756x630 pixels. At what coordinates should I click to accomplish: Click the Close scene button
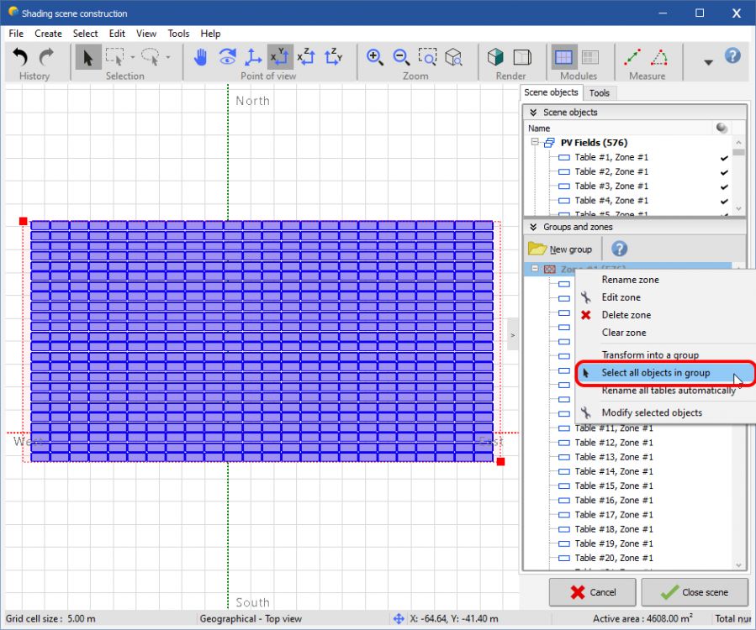[x=695, y=592]
